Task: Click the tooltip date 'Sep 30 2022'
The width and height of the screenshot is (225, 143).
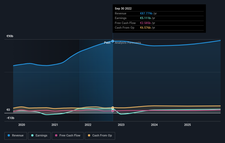Action: click(x=123, y=8)
